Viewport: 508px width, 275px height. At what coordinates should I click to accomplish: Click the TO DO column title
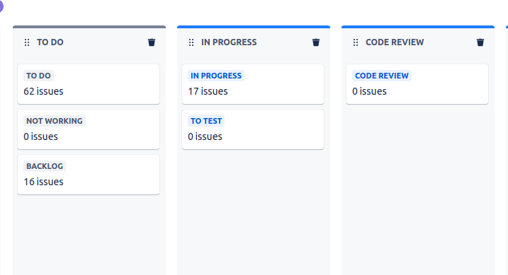[50, 42]
